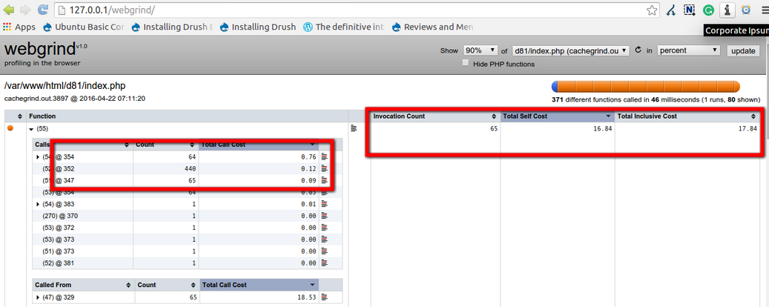
Task: Open the alarm clock extension icon
Action: coord(746,10)
